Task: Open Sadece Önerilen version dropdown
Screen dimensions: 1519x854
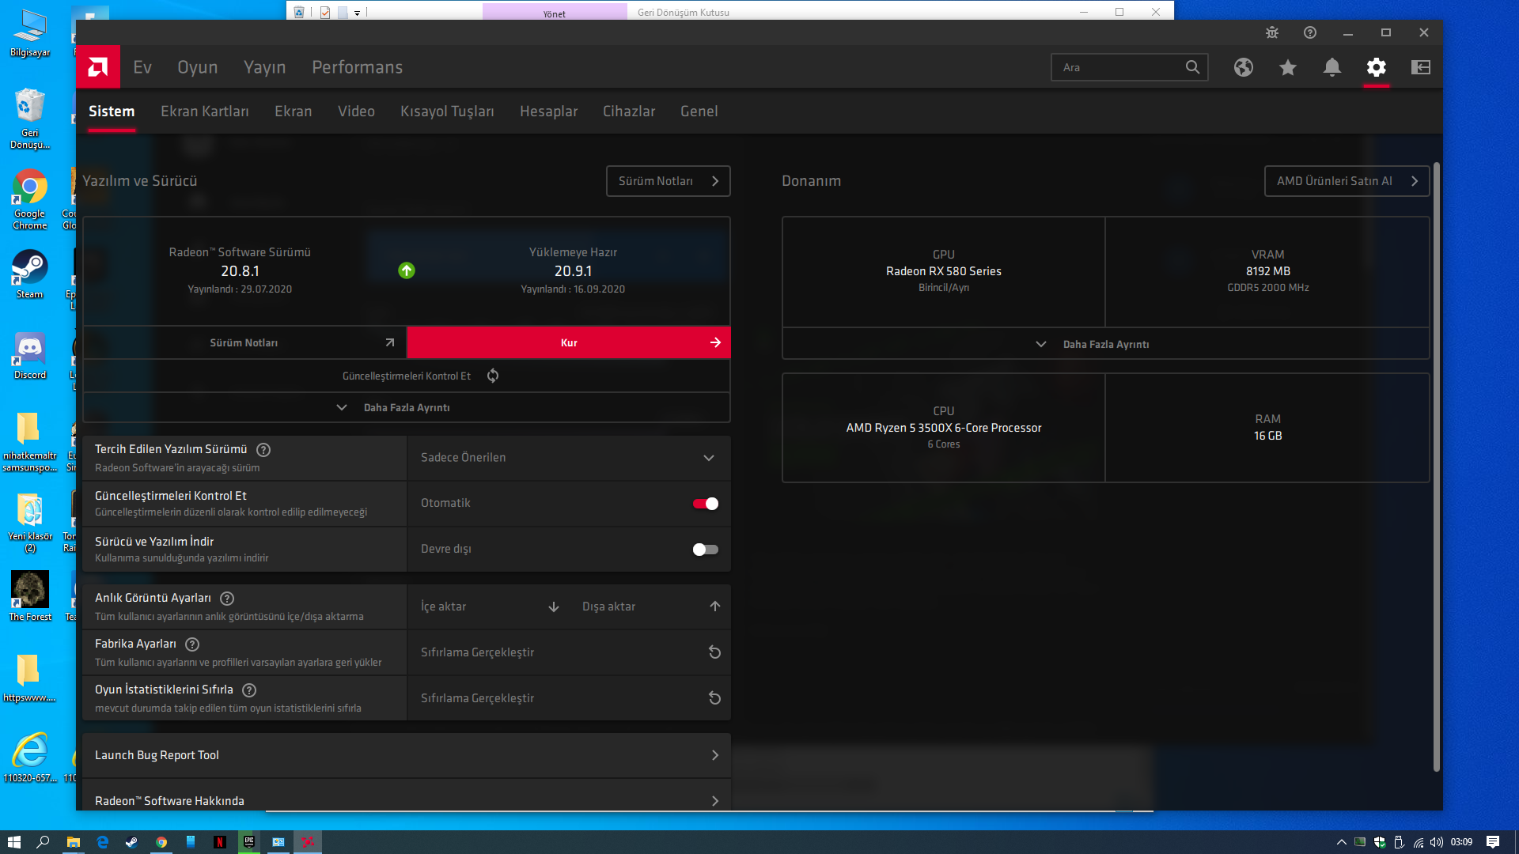Action: pyautogui.click(x=569, y=458)
